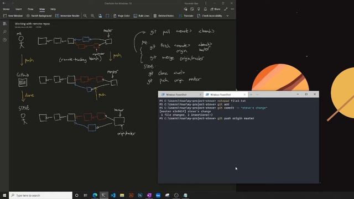Screen dimensions: 354x199
Task: Open the OneNote more options ellipsis
Action: (232, 9)
